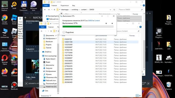Click content in the address breadcrumb

[84, 10]
